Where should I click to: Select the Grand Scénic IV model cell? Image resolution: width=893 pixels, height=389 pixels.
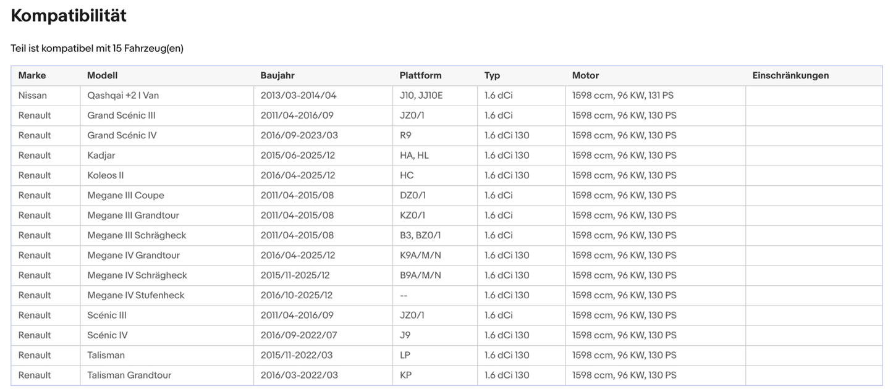point(122,135)
